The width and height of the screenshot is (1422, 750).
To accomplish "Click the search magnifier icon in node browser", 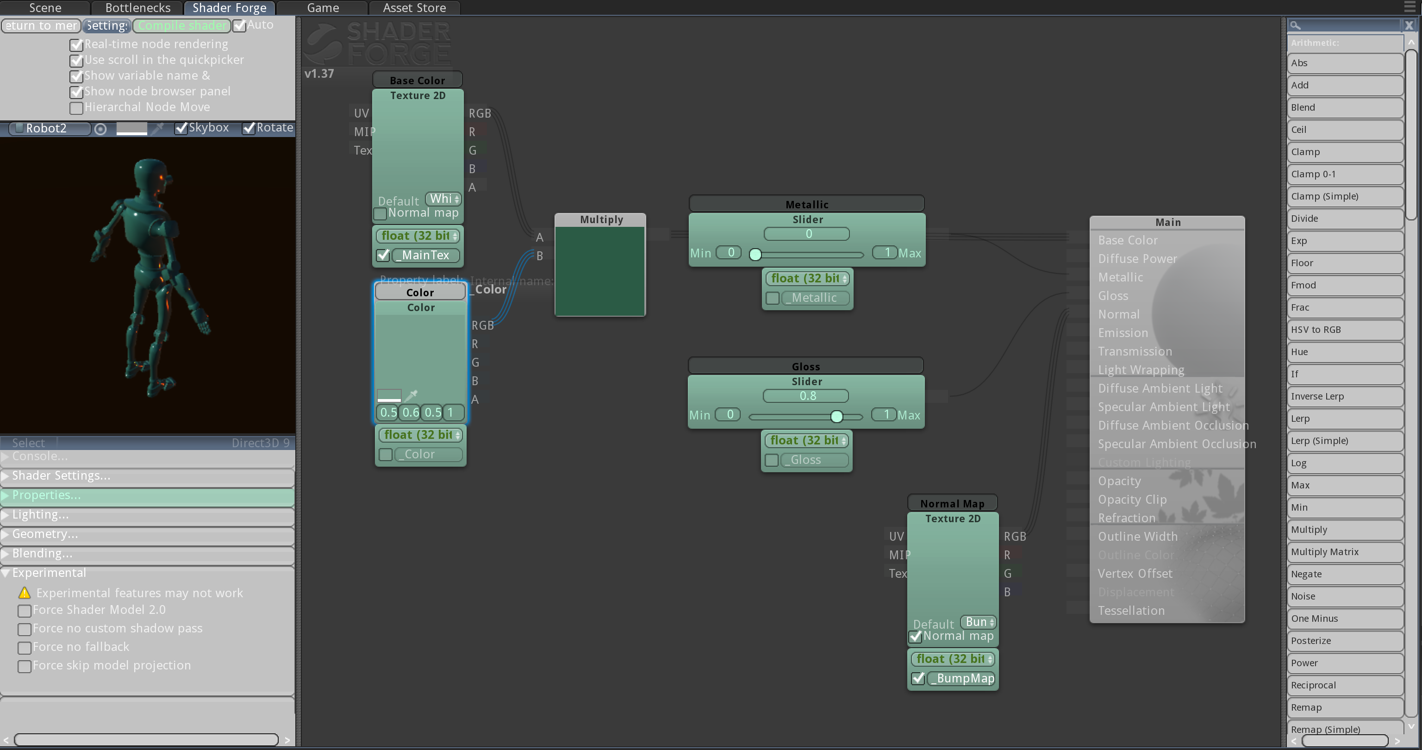I will point(1295,25).
